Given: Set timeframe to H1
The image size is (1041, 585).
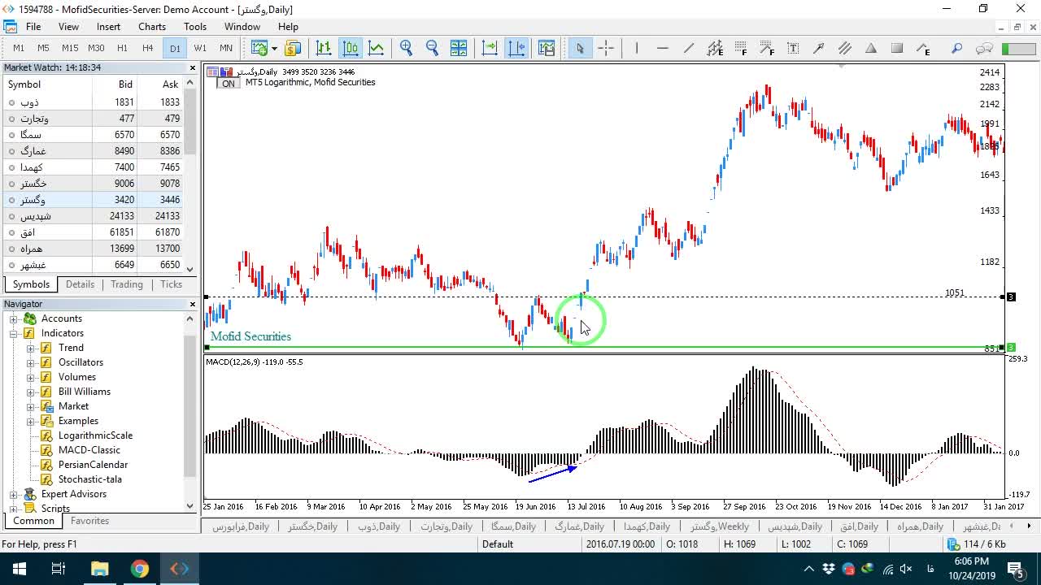Looking at the screenshot, I should pyautogui.click(x=122, y=48).
